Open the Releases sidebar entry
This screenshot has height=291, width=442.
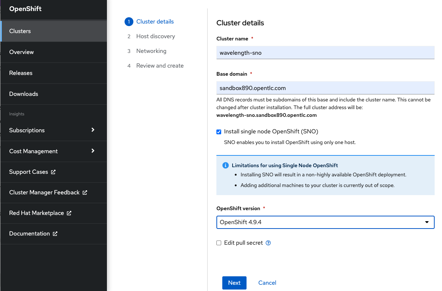[x=21, y=73]
